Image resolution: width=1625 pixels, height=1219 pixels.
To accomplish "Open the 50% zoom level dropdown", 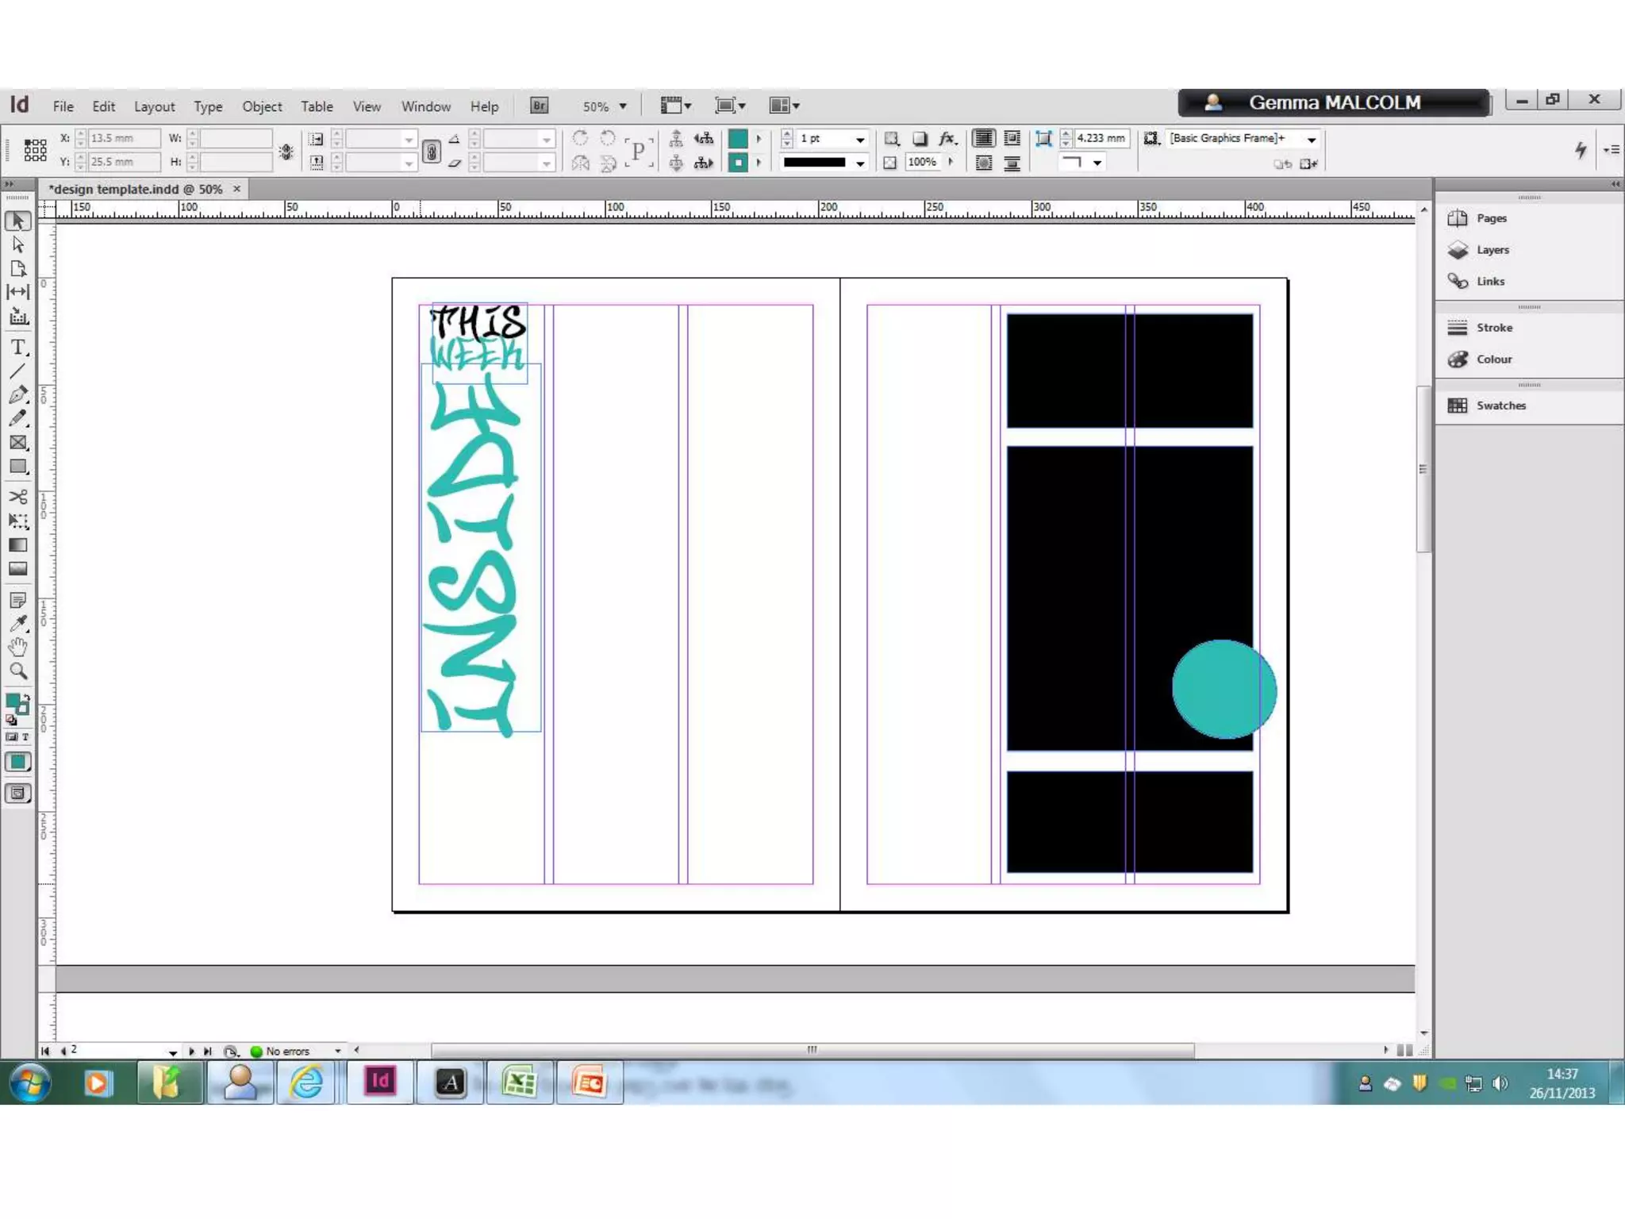I will (x=623, y=106).
